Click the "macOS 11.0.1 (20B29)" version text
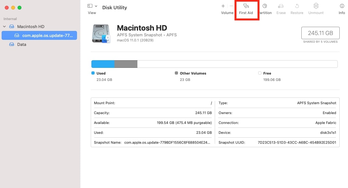The width and height of the screenshot is (348, 188). coord(135,40)
